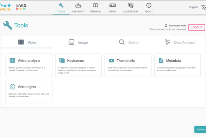The height and width of the screenshot is (137, 206).
Task: Open the Keyframes card title
Action: pos(75,61)
